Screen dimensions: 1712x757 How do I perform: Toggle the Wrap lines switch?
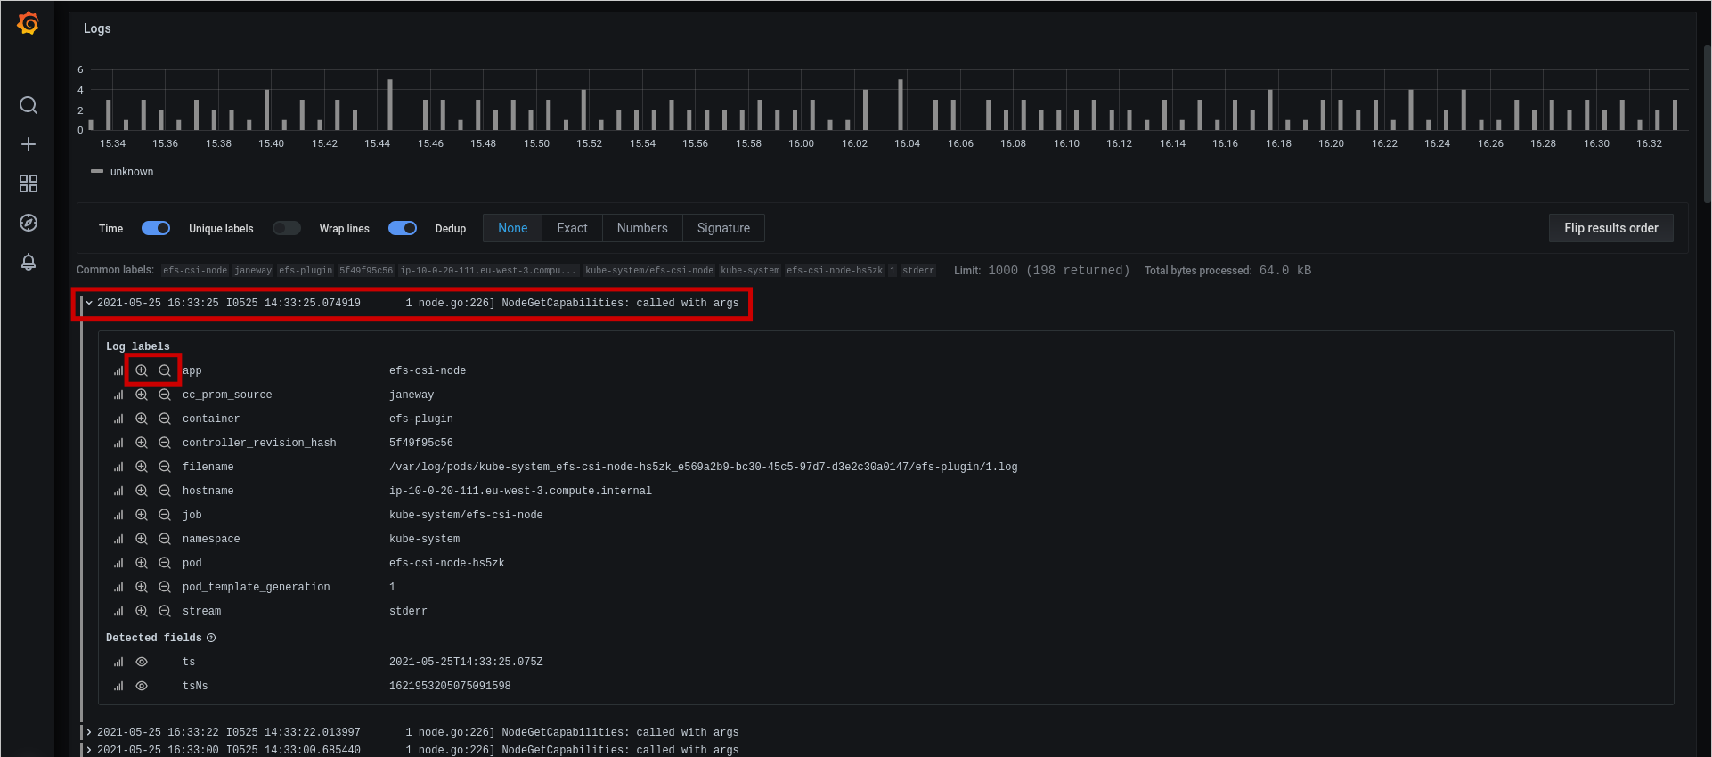[x=403, y=228]
